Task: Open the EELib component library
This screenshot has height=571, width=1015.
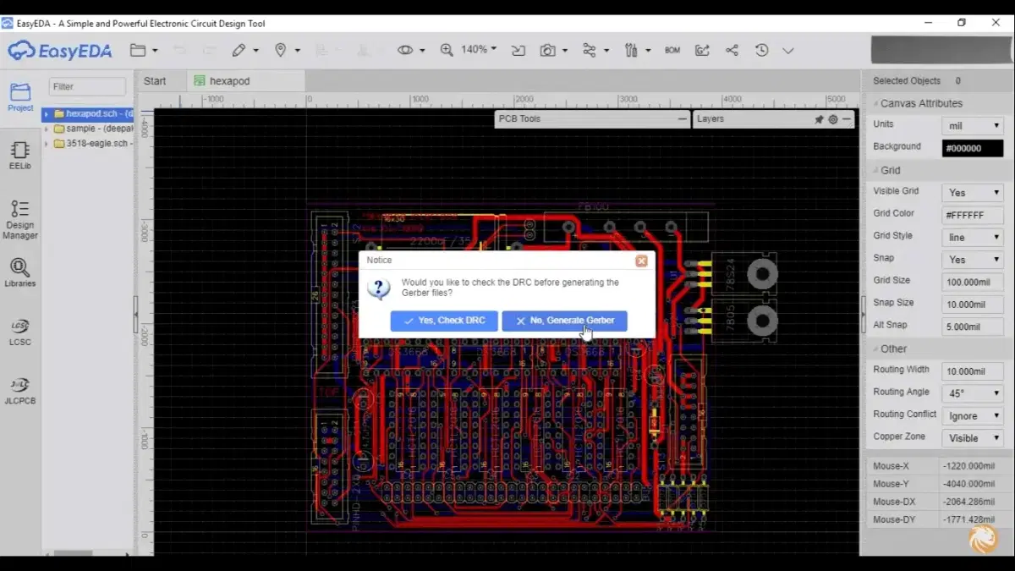Action: [19, 155]
